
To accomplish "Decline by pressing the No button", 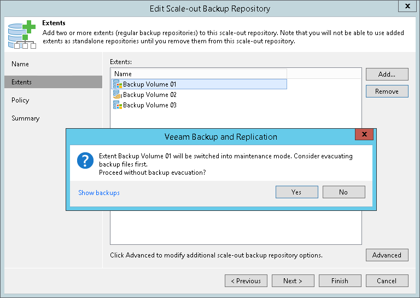I will coord(343,192).
